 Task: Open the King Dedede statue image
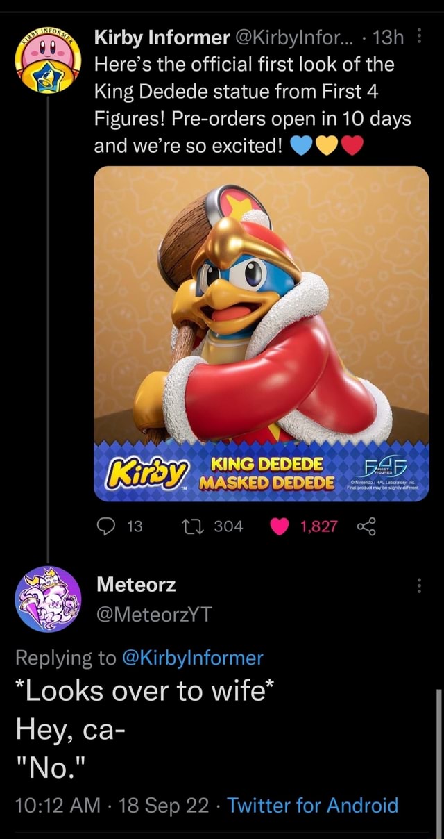(x=261, y=306)
